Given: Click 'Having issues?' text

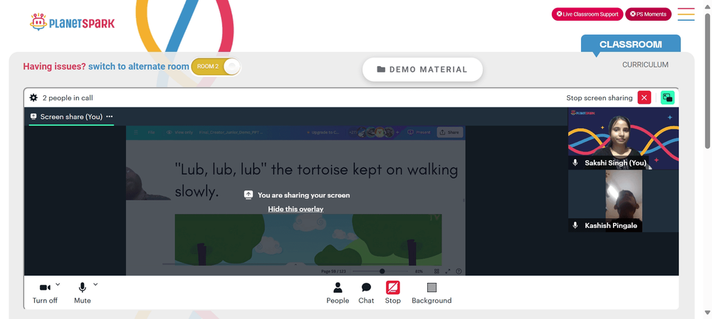Looking at the screenshot, I should pos(55,67).
